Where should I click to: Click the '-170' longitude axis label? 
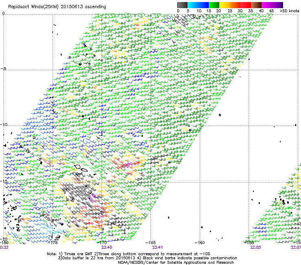102,243
